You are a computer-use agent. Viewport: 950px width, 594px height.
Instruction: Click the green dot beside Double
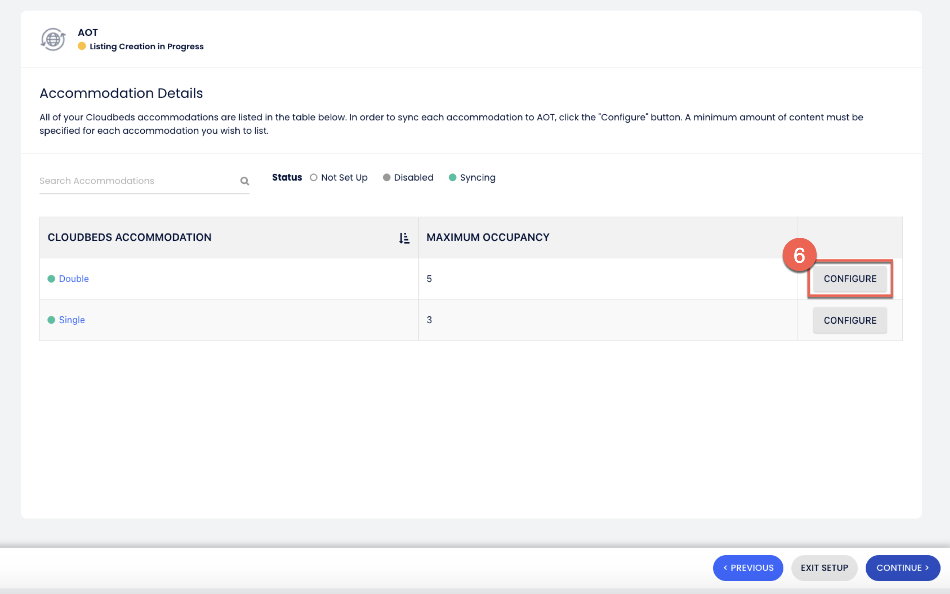51,279
